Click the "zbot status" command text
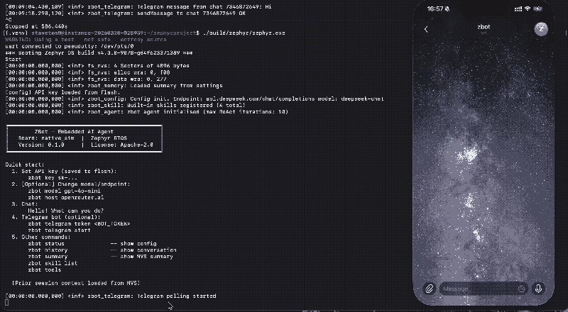This screenshot has width=568, height=312. (x=46, y=244)
